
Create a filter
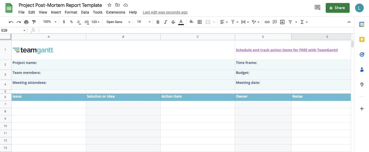tap(290, 22)
